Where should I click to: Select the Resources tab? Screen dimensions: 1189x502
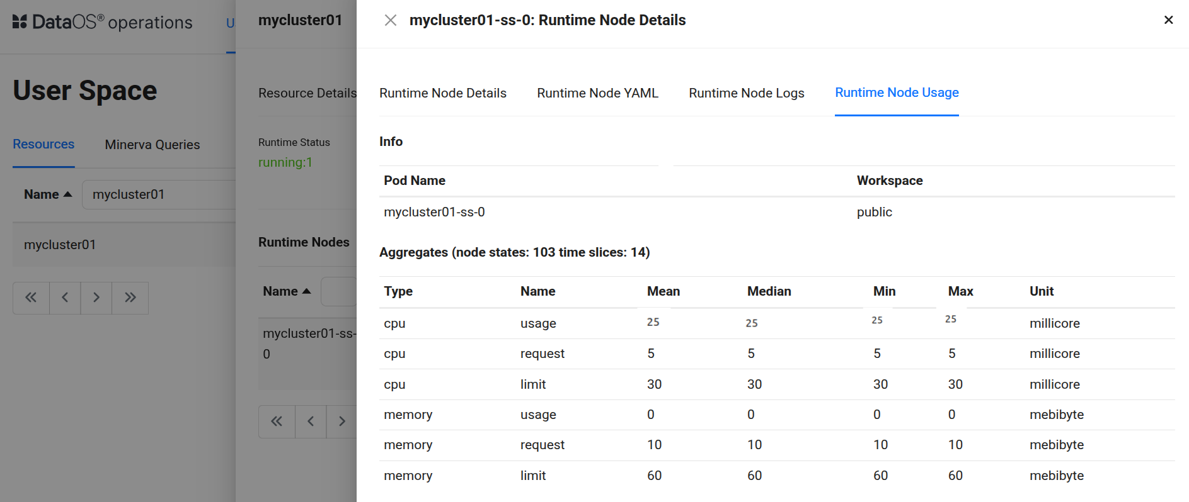point(43,144)
